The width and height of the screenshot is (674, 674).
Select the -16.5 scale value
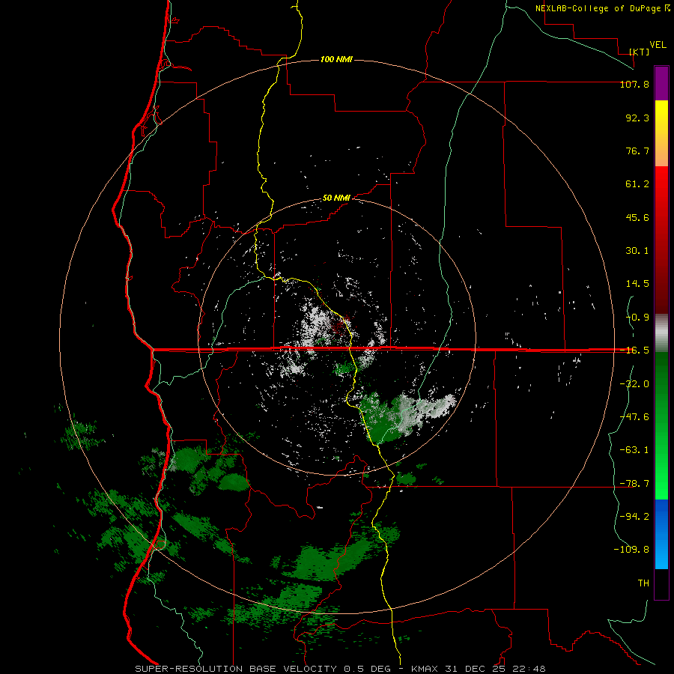click(634, 350)
